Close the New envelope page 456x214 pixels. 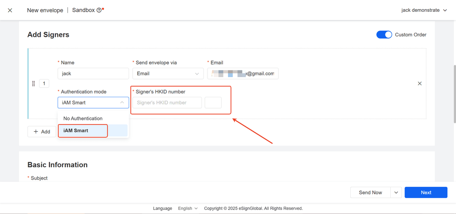coord(10,10)
